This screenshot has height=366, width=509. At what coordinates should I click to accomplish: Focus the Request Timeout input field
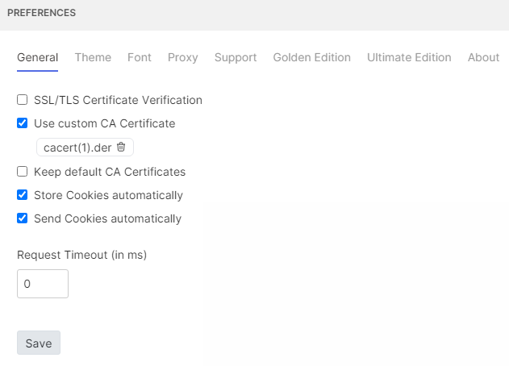(x=43, y=284)
